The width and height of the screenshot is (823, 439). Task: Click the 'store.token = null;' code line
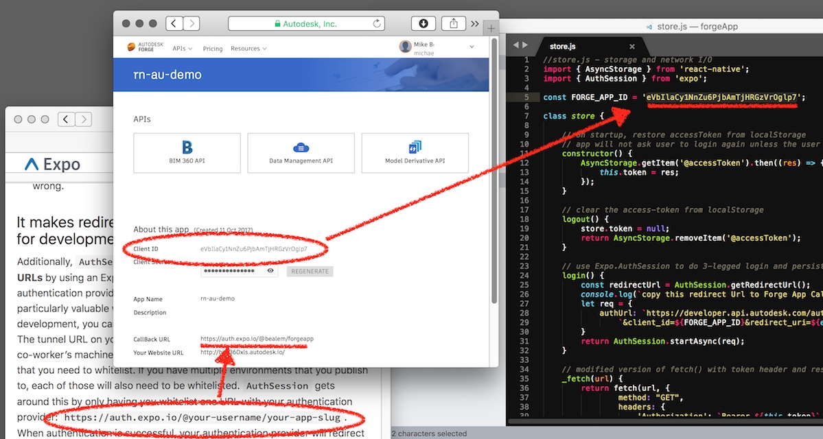(x=625, y=228)
